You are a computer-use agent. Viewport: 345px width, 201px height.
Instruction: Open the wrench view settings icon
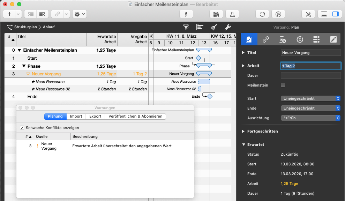[227, 27]
